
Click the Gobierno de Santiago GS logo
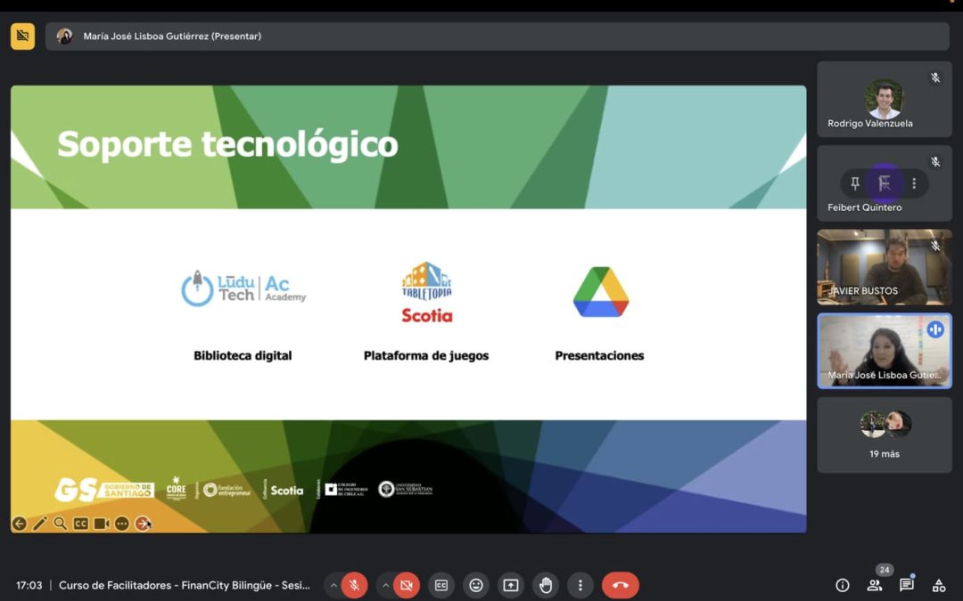[x=104, y=490]
